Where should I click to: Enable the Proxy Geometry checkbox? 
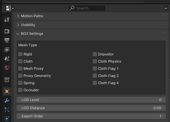20,76
